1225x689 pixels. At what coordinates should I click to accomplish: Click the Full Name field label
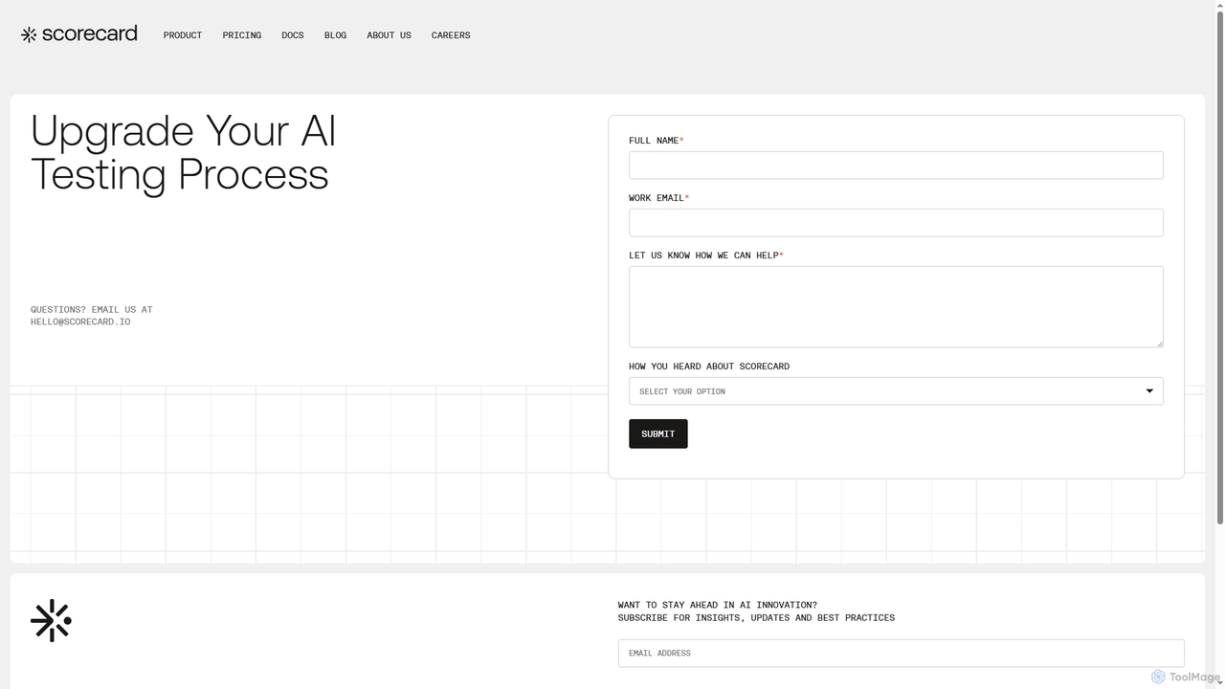tap(656, 141)
